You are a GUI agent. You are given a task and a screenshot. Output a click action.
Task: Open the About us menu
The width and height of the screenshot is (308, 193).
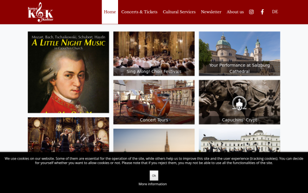235,12
